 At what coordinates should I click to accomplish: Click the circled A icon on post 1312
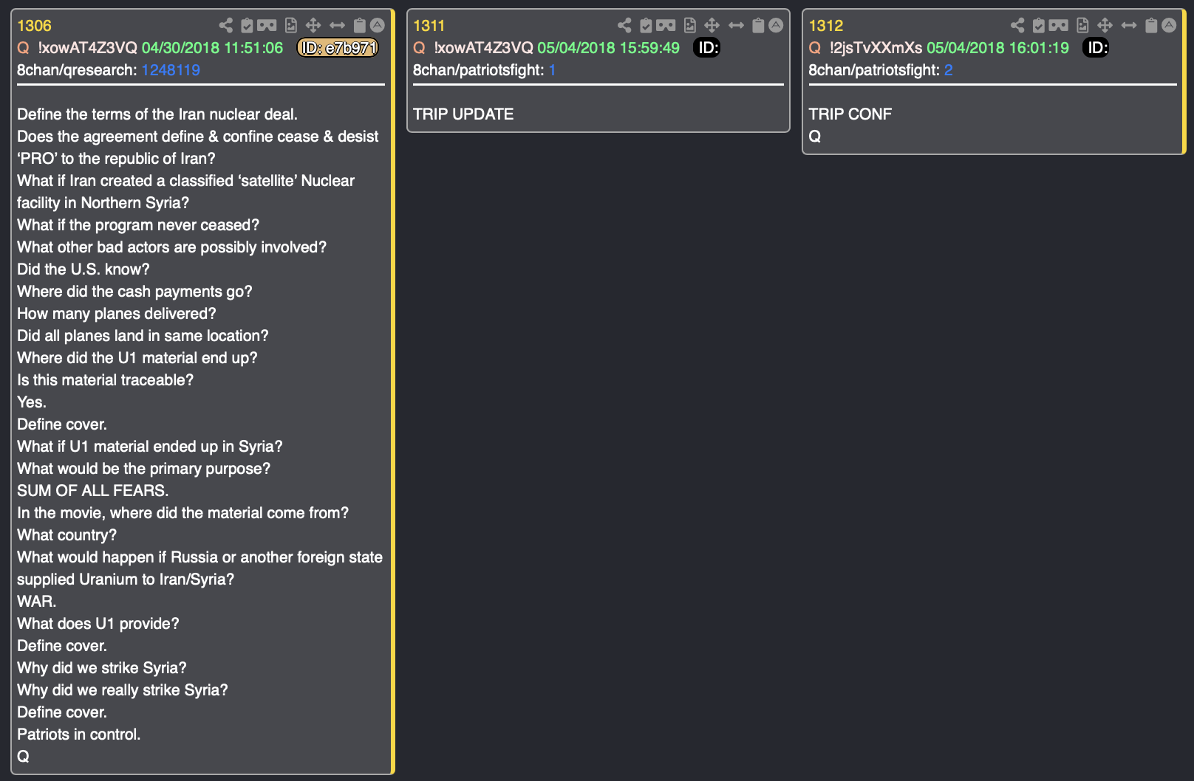point(1169,25)
